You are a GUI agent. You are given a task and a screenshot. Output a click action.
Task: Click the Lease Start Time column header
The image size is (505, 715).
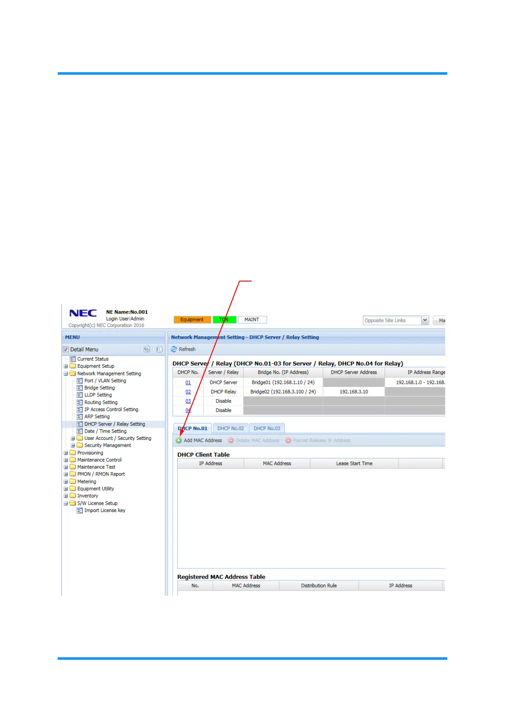tap(354, 464)
